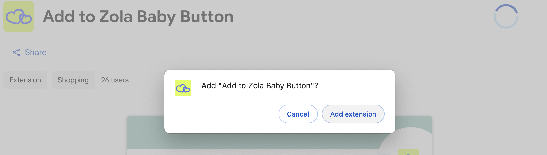Open the Share link
This screenshot has height=155, width=547.
pos(36,52)
